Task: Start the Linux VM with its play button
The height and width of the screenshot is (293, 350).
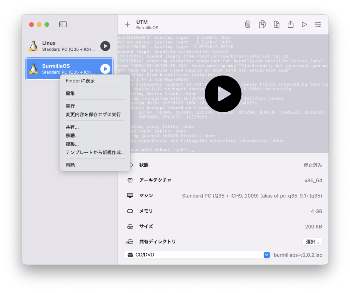Action: tap(105, 46)
